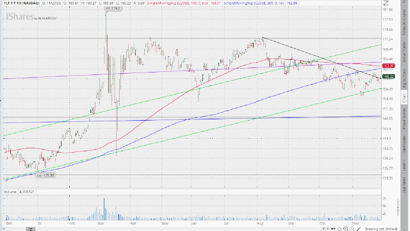Click the TLT 1 Y 1D [NASDAQ] chart title
The image size is (410, 231).
tap(21, 3)
